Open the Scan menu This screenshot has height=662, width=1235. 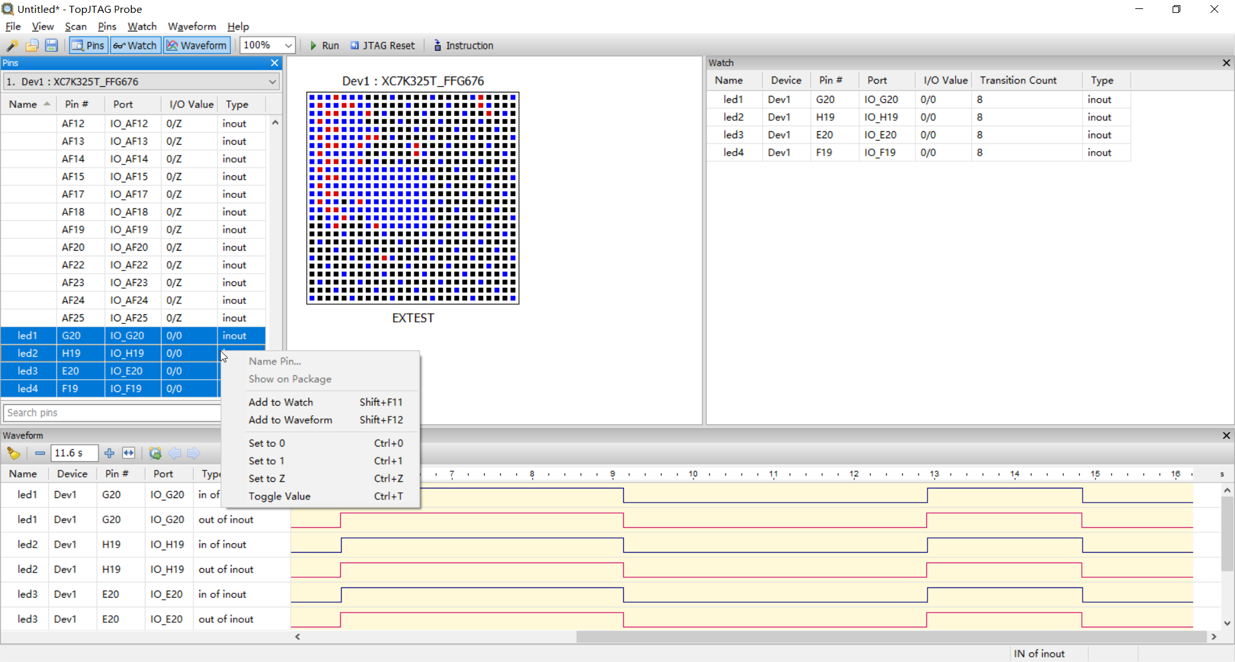tap(76, 26)
